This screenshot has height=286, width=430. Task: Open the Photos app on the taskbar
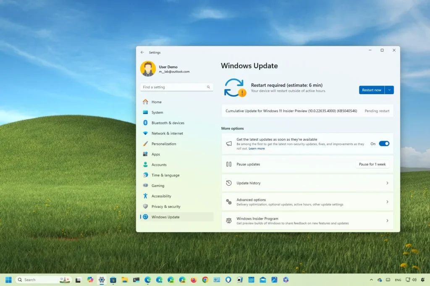[274, 280]
